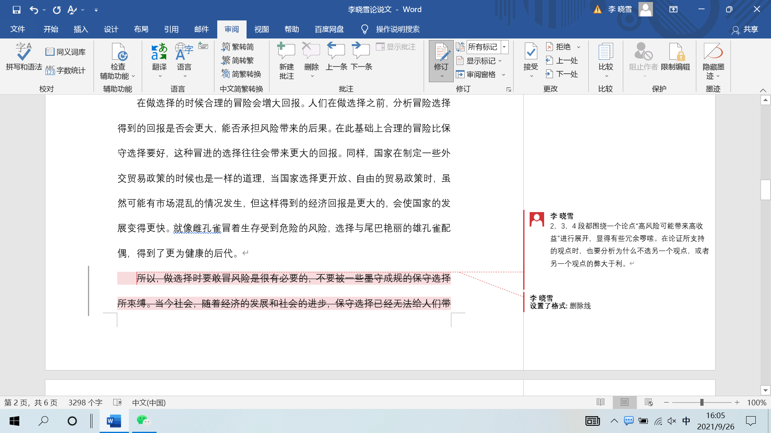Click the formatting change balloon 删除线

560,302
